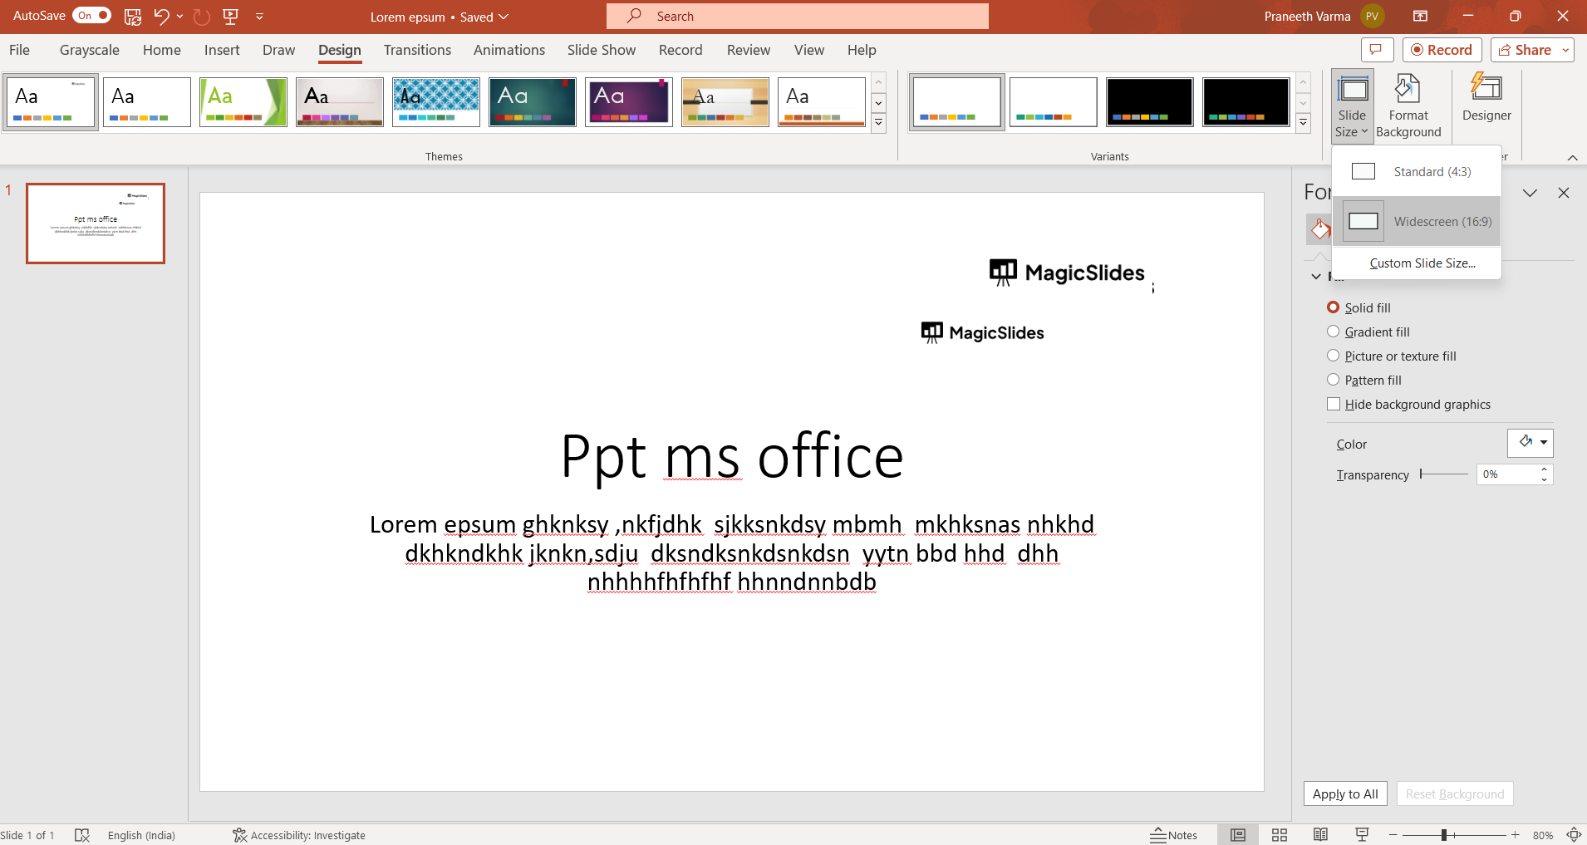Image resolution: width=1587 pixels, height=845 pixels.
Task: Click the Save icon in title bar
Action: (x=132, y=16)
